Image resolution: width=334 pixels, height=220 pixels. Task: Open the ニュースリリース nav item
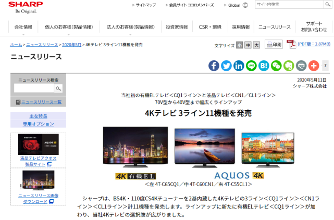tap(275, 27)
